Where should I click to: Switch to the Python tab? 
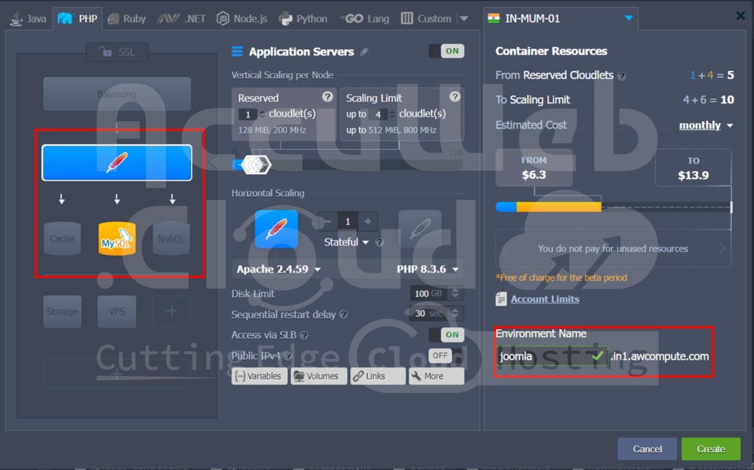click(303, 18)
